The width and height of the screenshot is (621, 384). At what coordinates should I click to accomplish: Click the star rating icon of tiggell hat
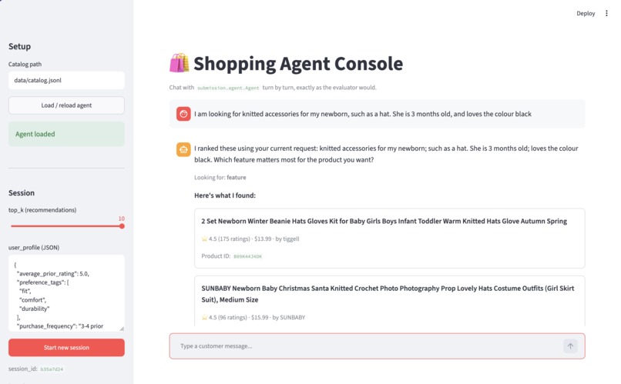point(204,239)
